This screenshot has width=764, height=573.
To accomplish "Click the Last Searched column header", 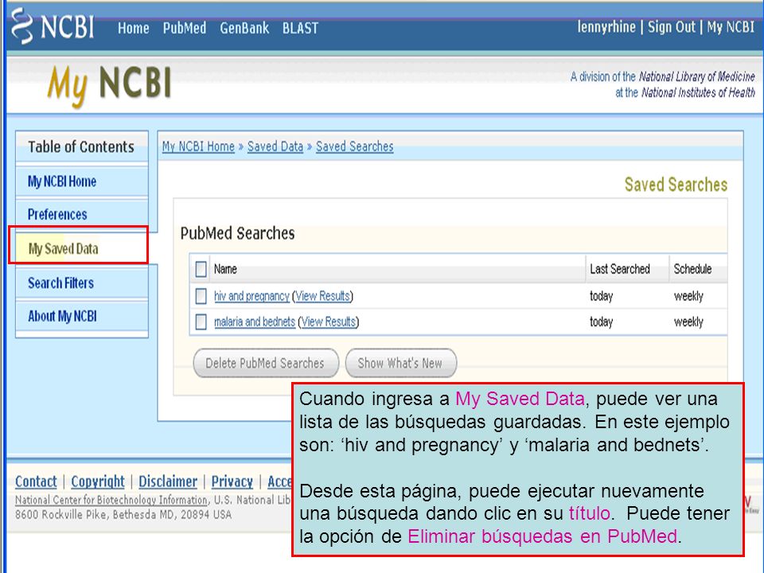I will (x=620, y=269).
